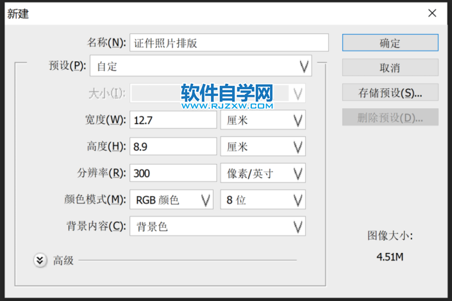Click the 取消 button
Viewport: 452px width, 301px height.
390,67
